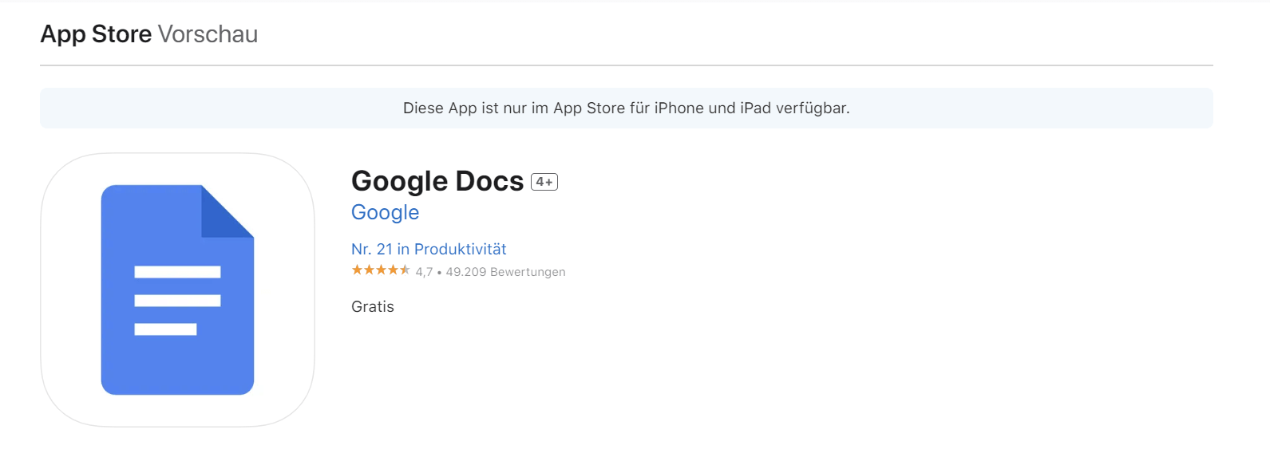The width and height of the screenshot is (1270, 465).
Task: Click the word Produktivität in the ranking link
Action: [x=461, y=249]
